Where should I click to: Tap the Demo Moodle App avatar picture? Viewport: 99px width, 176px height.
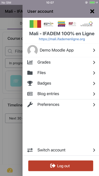[x=33, y=50]
